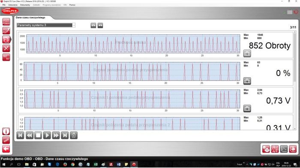Screen dimensions: 300x168
Task: Capture snapshot of pedal position percent graph
Action: [x=247, y=81]
